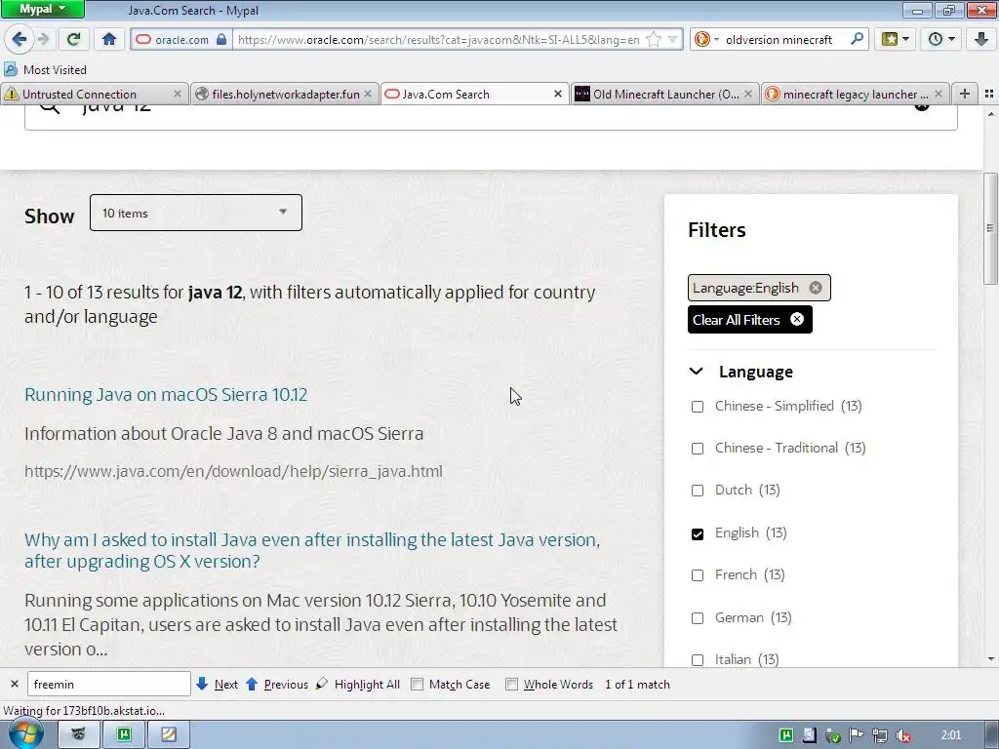The height and width of the screenshot is (749, 999).
Task: Click the oracle.com site identity label
Action: coord(181,39)
